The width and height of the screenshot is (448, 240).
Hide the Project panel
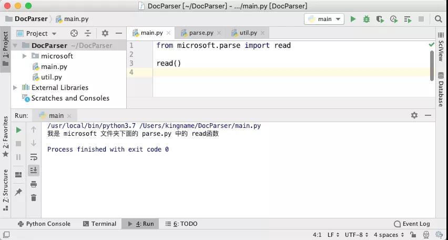119,34
